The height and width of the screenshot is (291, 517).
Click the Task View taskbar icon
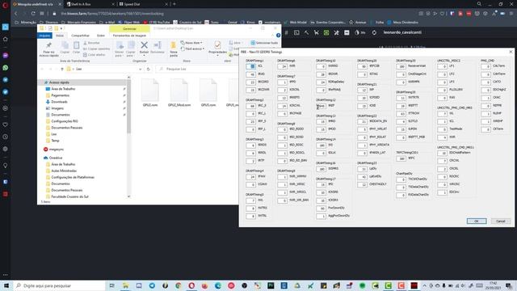[x=112, y=285]
